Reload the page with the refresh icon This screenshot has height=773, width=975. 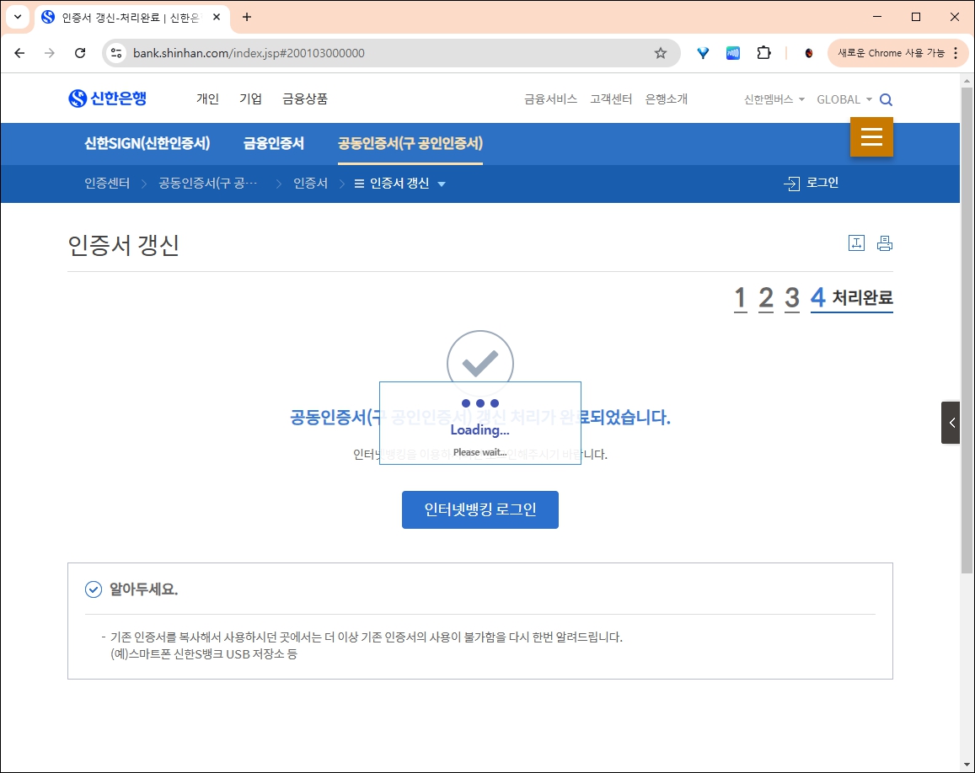(80, 52)
